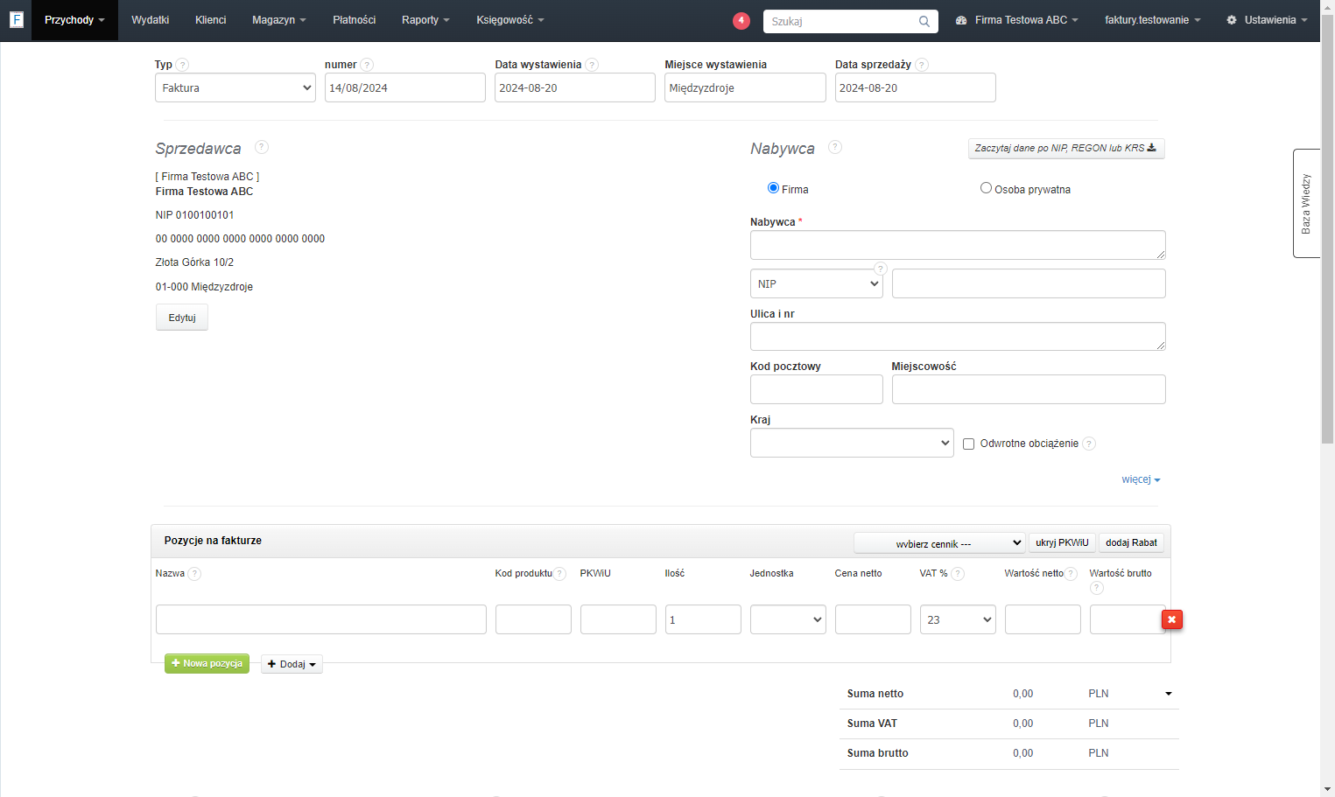Image resolution: width=1335 pixels, height=797 pixels.
Task: Open the Księgowość menu
Action: (510, 20)
